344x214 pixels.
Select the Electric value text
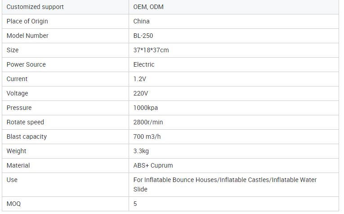click(144, 64)
